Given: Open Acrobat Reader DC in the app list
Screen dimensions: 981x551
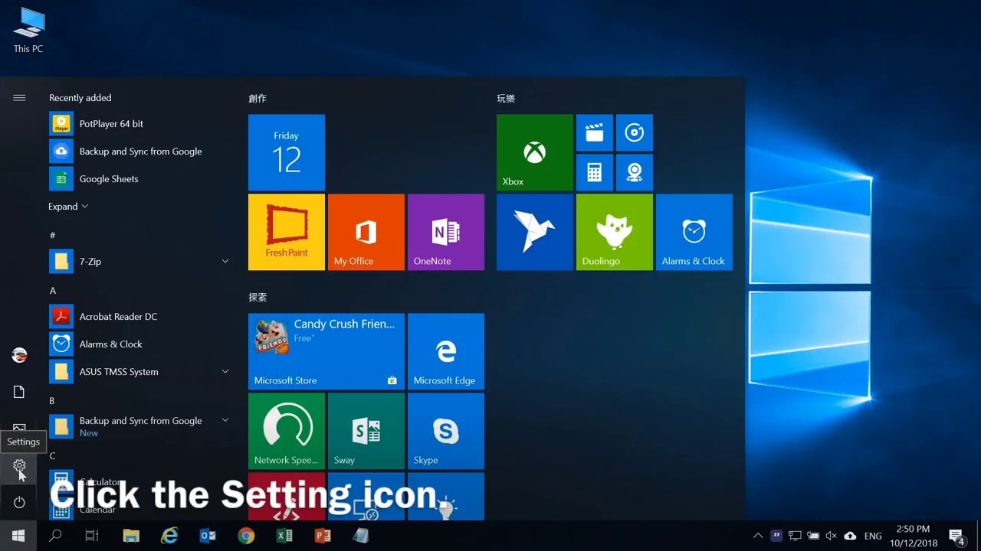Looking at the screenshot, I should (x=138, y=317).
